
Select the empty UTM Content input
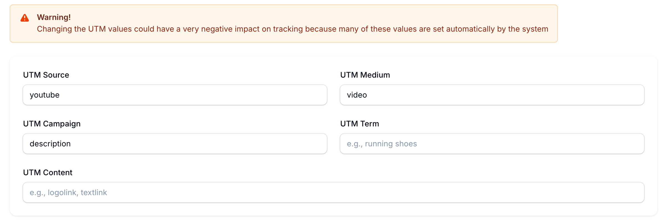click(333, 192)
